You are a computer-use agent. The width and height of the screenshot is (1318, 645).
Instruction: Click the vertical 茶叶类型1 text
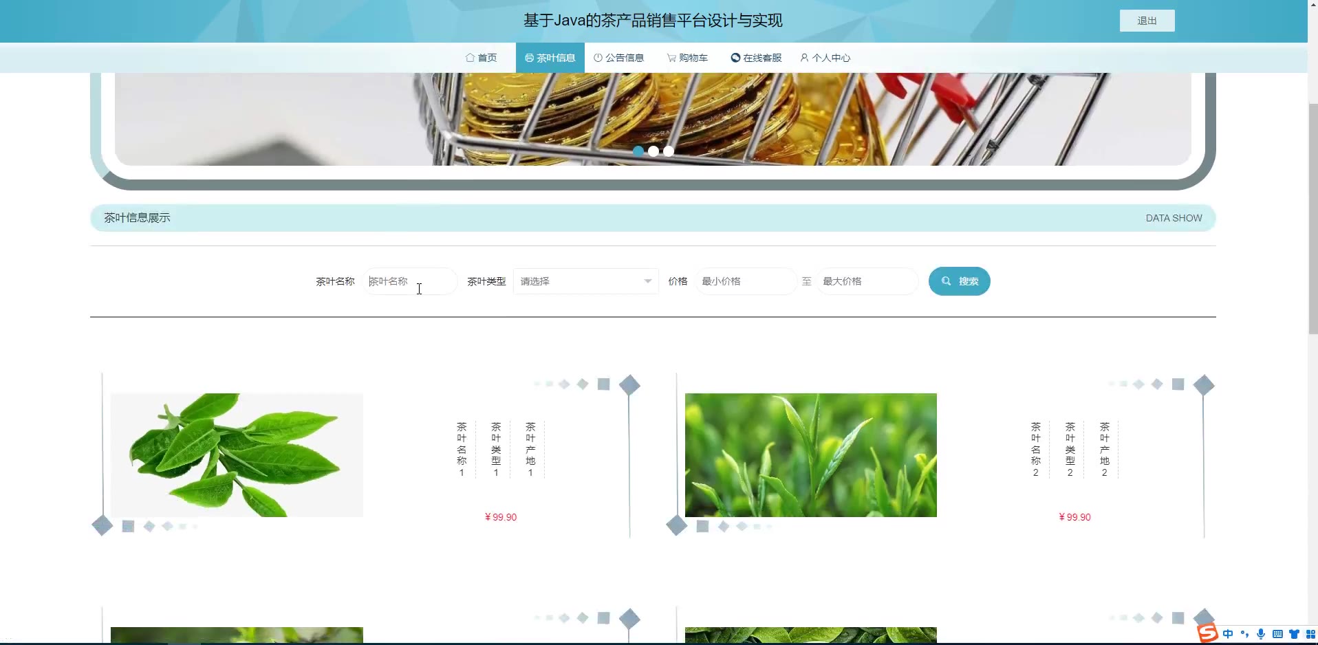496,450
